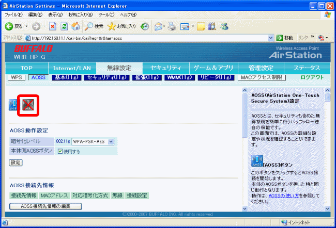Expand the リンク toolbar chevron

point(312,37)
